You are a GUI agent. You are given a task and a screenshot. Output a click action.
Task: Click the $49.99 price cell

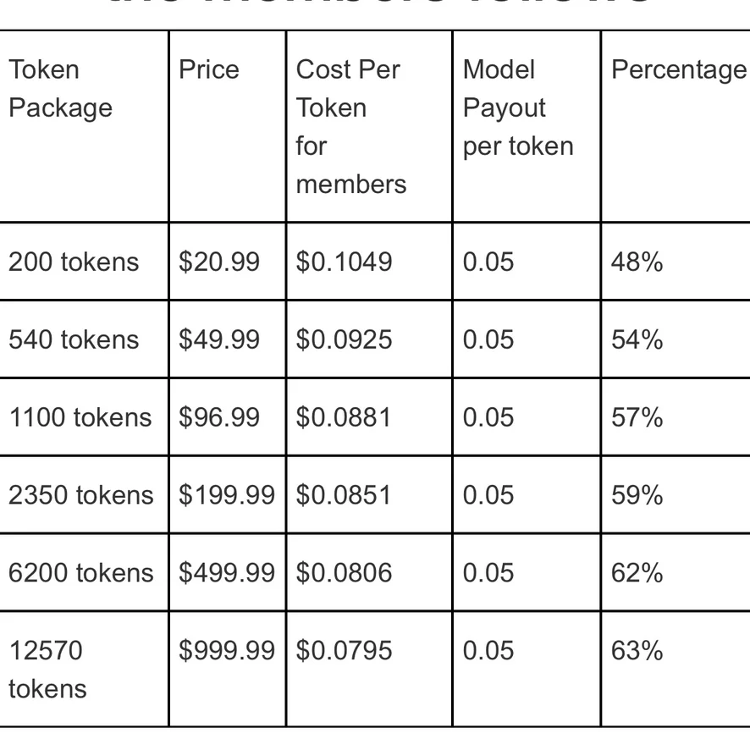[219, 339]
